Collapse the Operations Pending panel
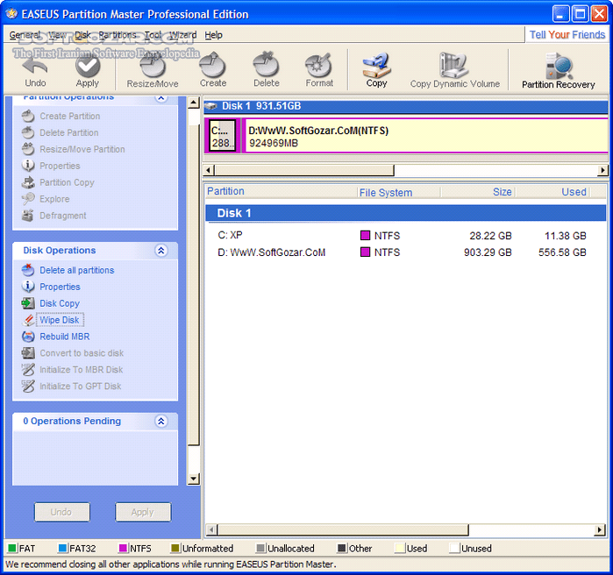This screenshot has height=575, width=613. pos(161,421)
